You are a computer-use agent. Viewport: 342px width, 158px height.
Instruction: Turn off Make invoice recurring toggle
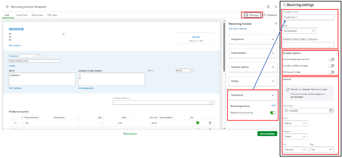click(x=273, y=113)
